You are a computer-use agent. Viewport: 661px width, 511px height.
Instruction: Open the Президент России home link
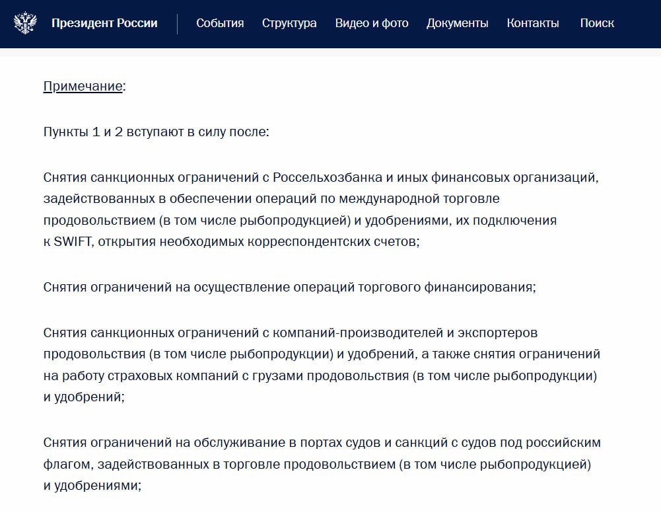coord(104,24)
